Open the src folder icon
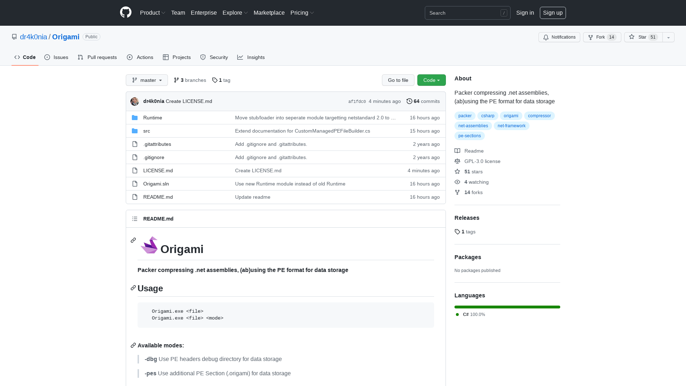The image size is (686, 386). pos(135,131)
